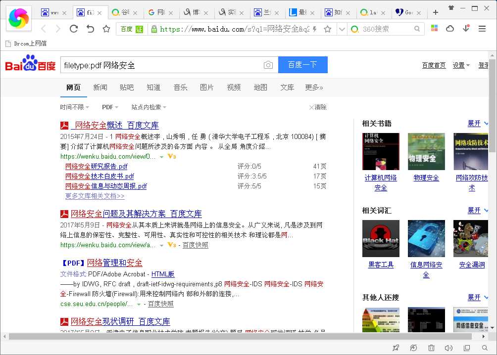Expand the 站点内检索 site filter

149,107
